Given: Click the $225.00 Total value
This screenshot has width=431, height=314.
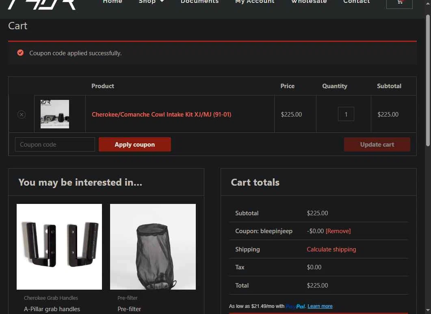Looking at the screenshot, I should [x=317, y=286].
